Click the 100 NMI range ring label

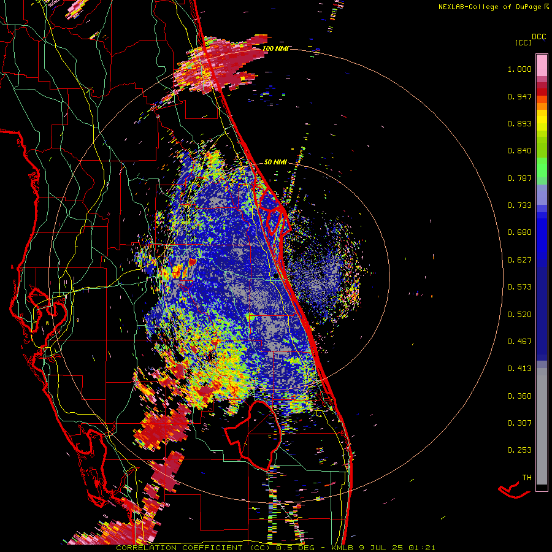tap(275, 48)
